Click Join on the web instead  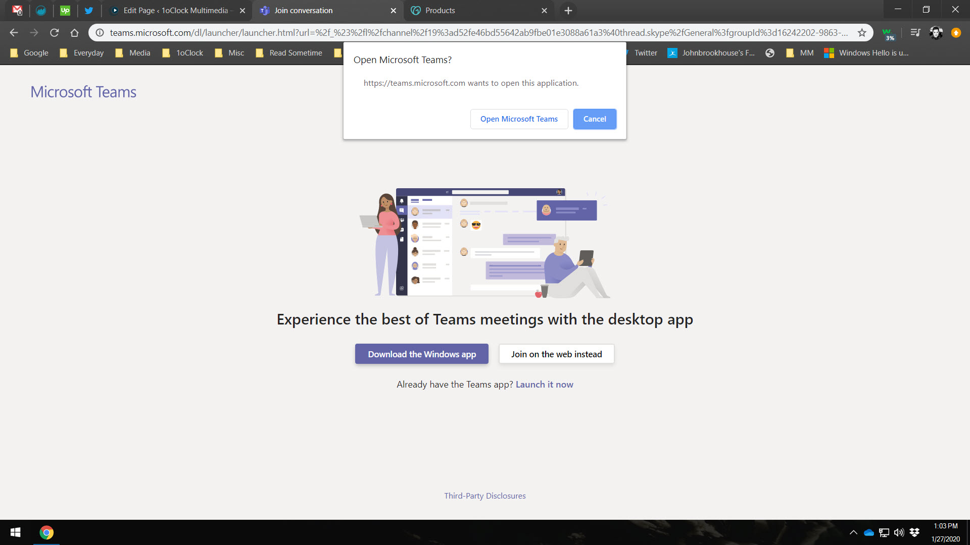click(x=556, y=354)
